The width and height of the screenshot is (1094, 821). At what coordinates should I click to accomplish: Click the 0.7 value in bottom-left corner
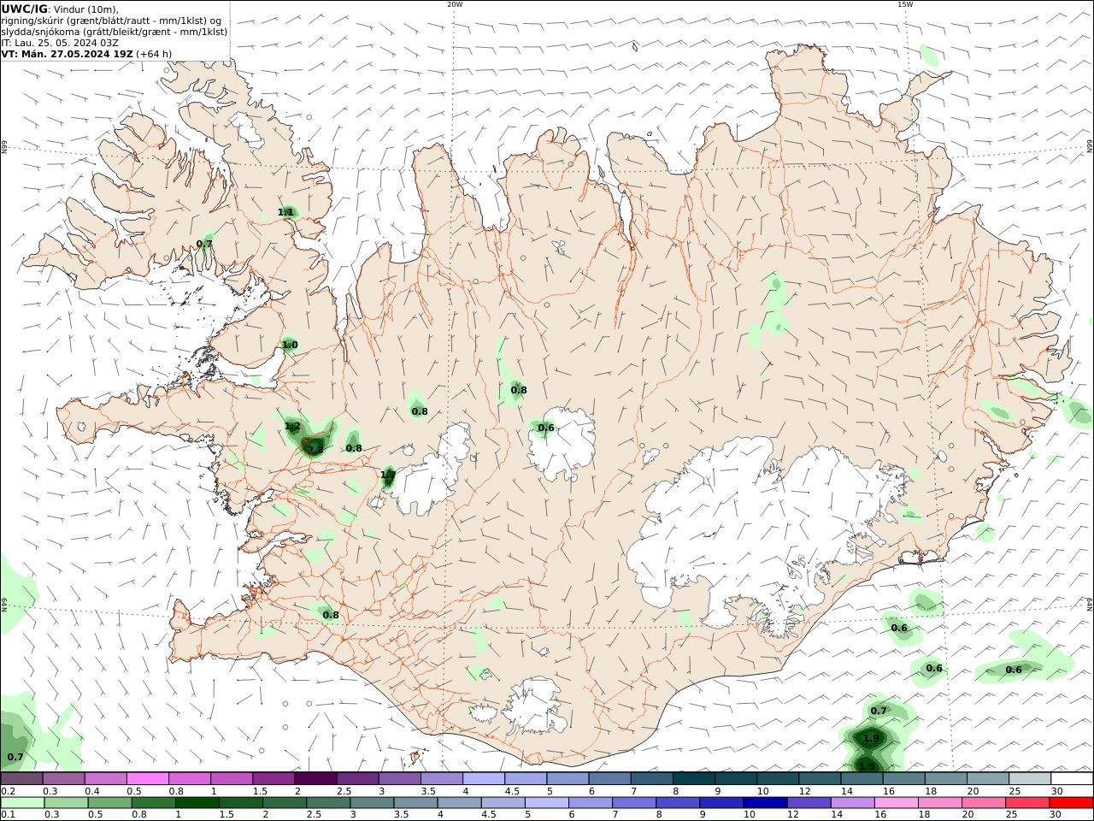[15, 757]
